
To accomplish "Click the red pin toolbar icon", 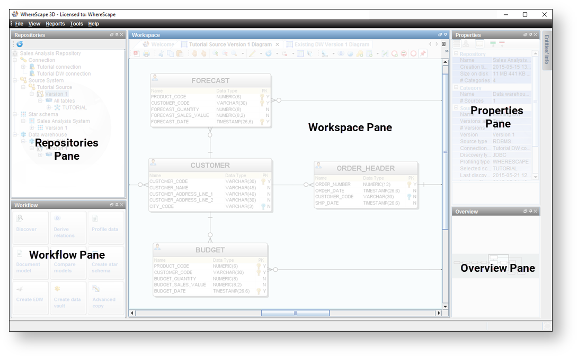I will click(x=423, y=54).
